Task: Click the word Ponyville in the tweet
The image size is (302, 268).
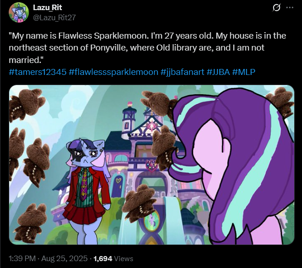Action: pyautogui.click(x=109, y=48)
